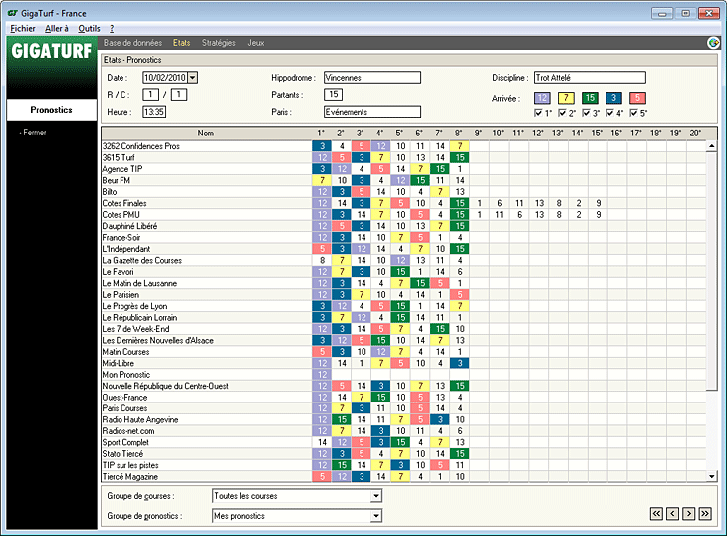
Task: Go to next record arrow button
Action: coord(689,513)
